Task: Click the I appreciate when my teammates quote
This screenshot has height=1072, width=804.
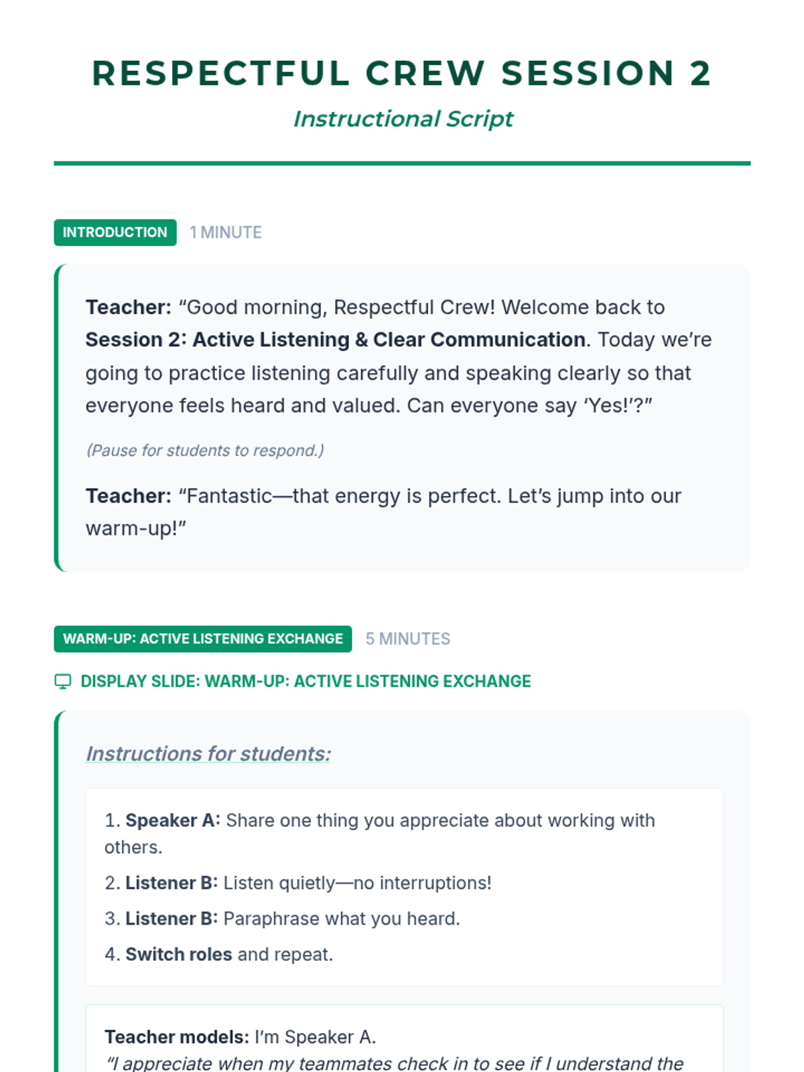Action: [395, 1063]
